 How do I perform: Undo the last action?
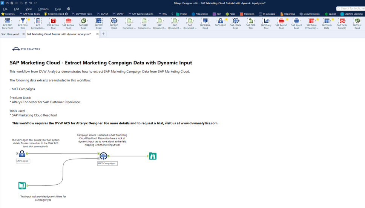tap(31, 3)
